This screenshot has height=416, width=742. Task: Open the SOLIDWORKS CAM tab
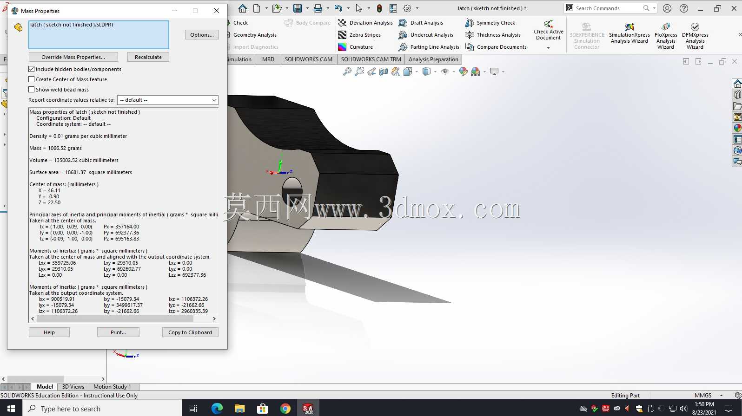click(x=309, y=59)
